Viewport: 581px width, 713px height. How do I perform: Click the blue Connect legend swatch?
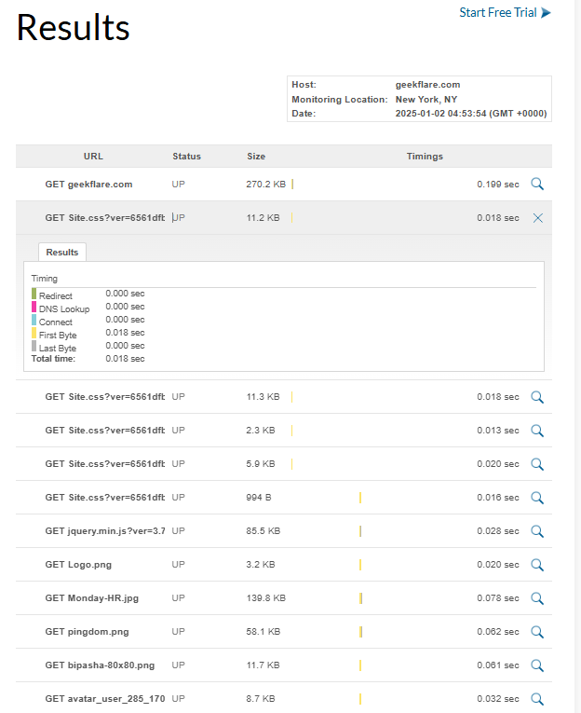point(34,320)
